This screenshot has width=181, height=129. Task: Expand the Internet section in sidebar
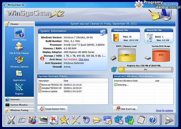point(19,99)
